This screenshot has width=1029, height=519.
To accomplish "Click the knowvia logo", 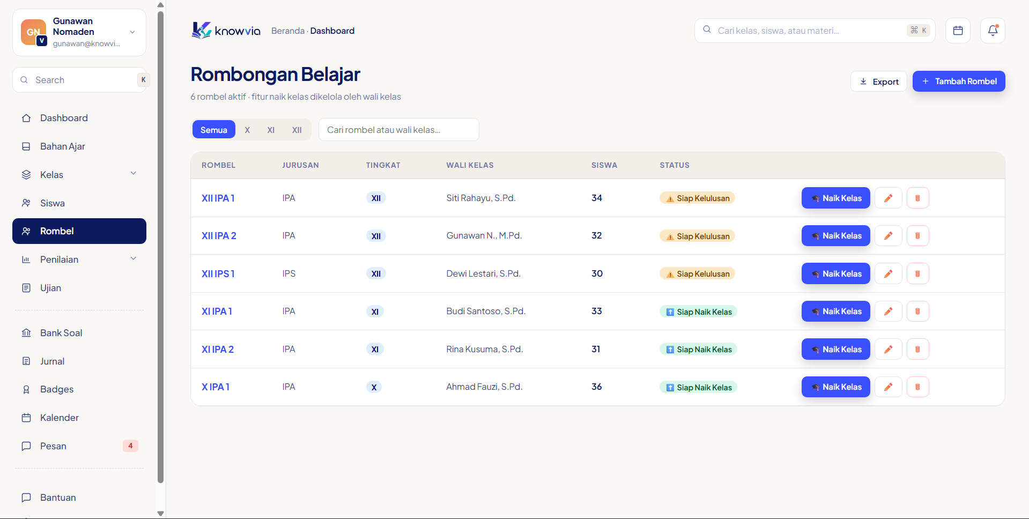I will tap(226, 31).
